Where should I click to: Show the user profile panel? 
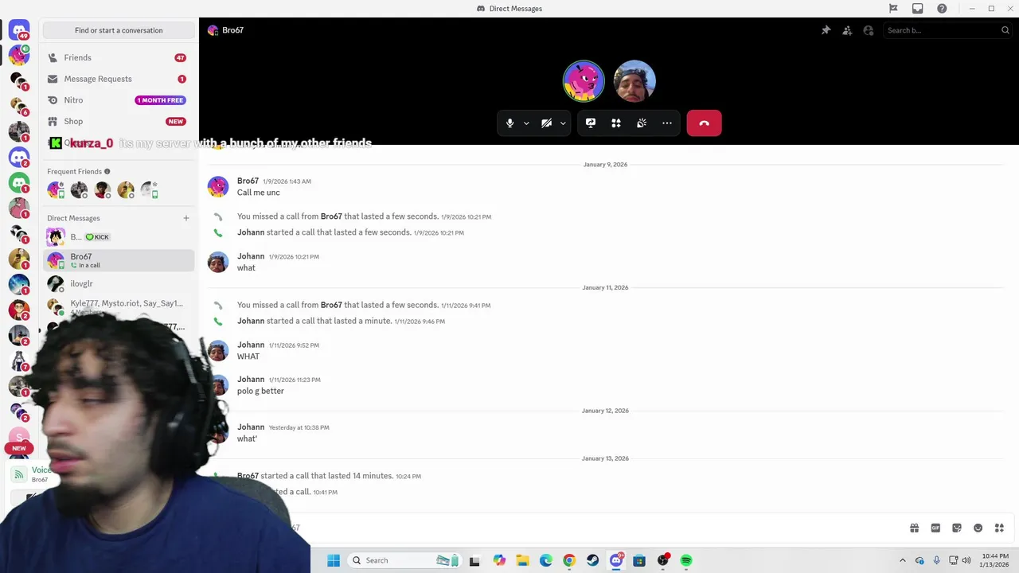pos(869,30)
